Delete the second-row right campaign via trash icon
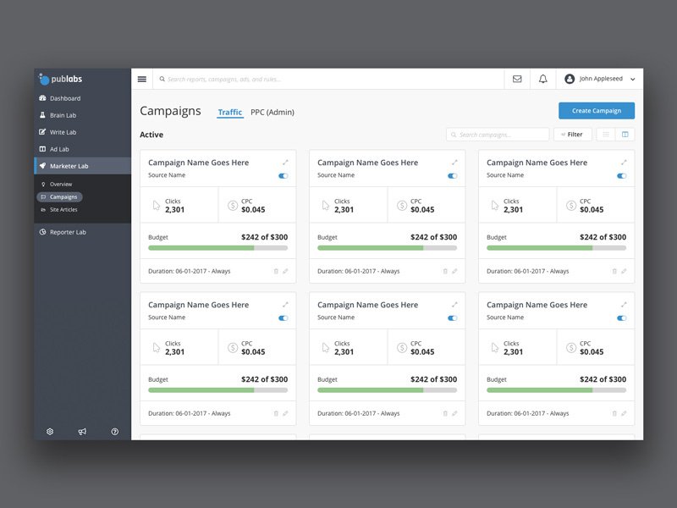 click(614, 413)
